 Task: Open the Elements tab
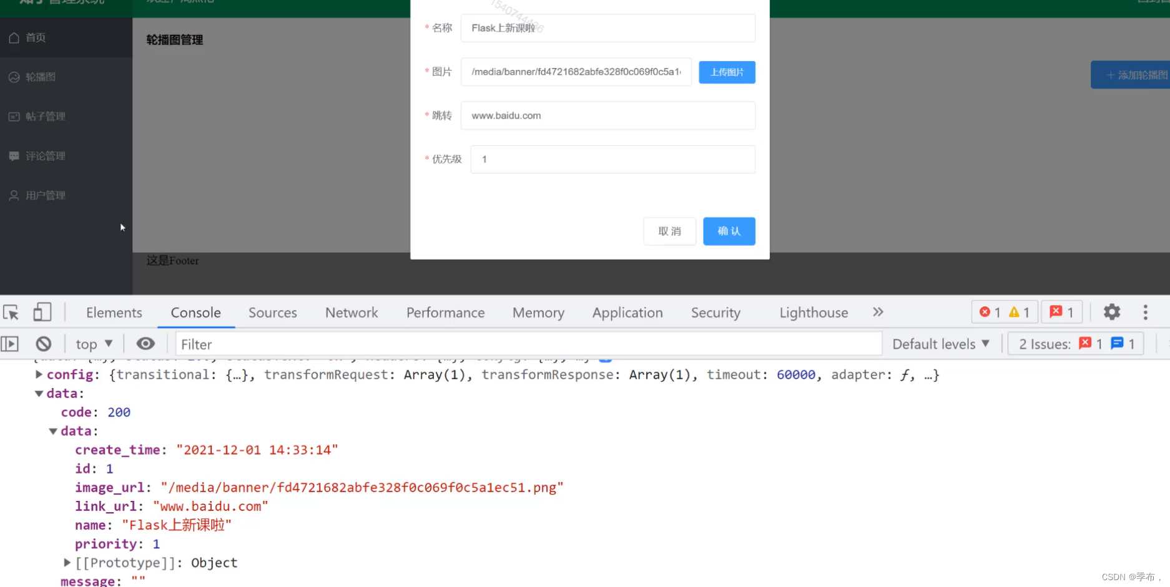114,313
